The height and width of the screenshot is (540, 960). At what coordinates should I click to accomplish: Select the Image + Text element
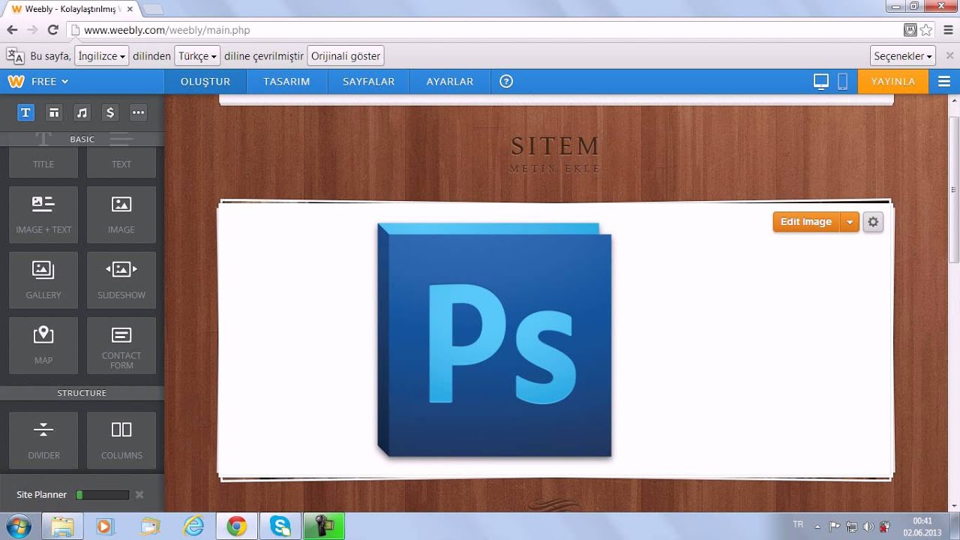(43, 214)
